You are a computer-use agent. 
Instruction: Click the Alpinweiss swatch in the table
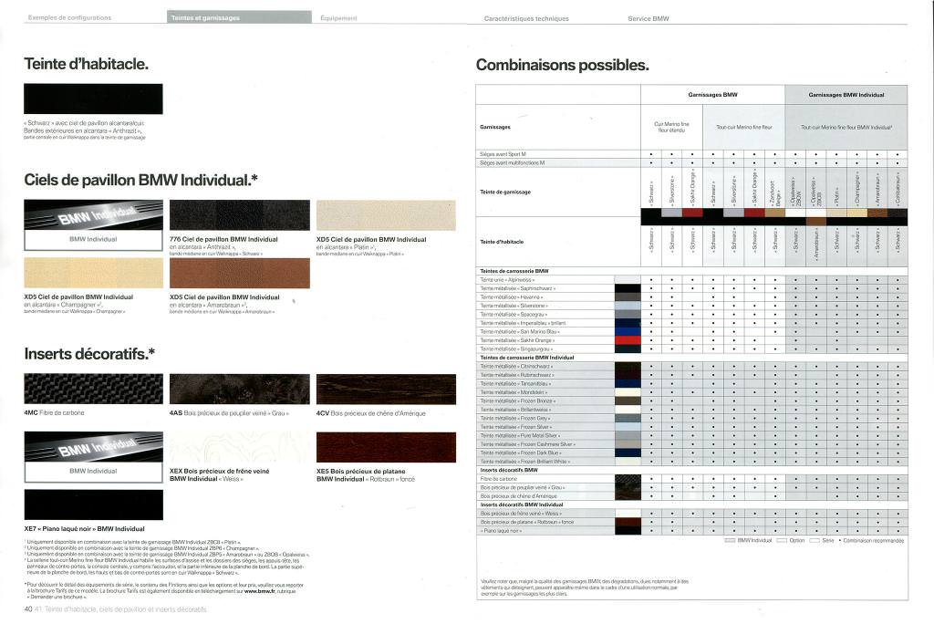point(628,279)
